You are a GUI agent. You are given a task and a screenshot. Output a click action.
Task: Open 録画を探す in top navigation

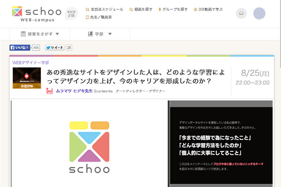coord(138,9)
